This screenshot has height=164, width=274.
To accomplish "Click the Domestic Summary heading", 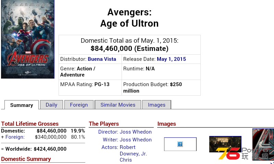I will (26, 159).
